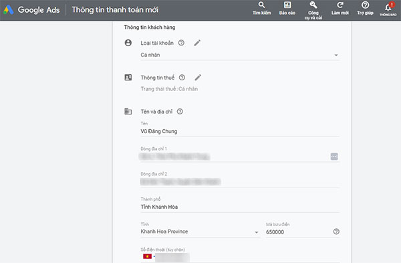Click the Số điện thoại phone field
401x263 pixels.
(x=240, y=257)
